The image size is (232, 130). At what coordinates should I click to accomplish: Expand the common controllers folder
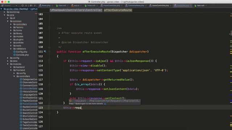pos(11,24)
